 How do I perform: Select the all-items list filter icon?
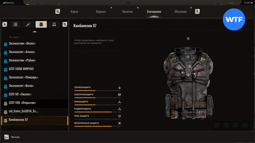(x=15, y=24)
